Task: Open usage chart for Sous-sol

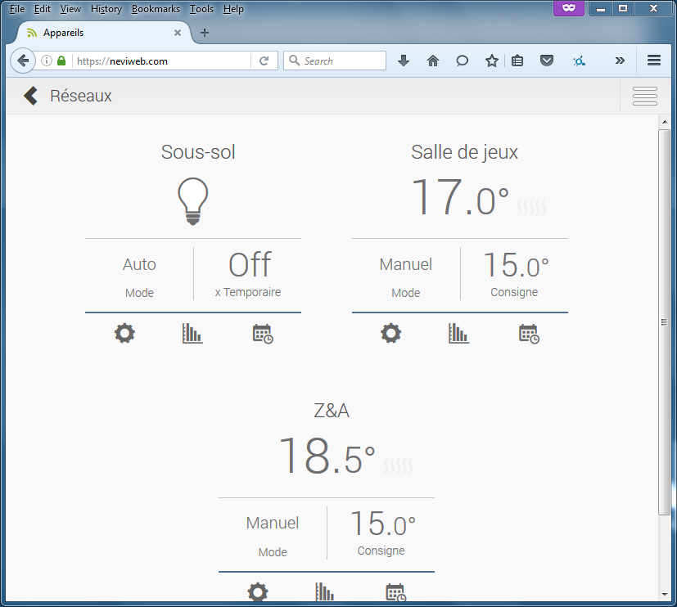Action: click(x=192, y=333)
